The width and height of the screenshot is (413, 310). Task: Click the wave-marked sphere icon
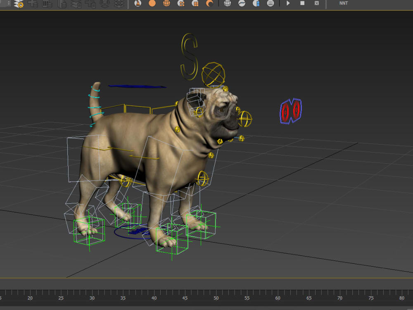(x=242, y=3)
